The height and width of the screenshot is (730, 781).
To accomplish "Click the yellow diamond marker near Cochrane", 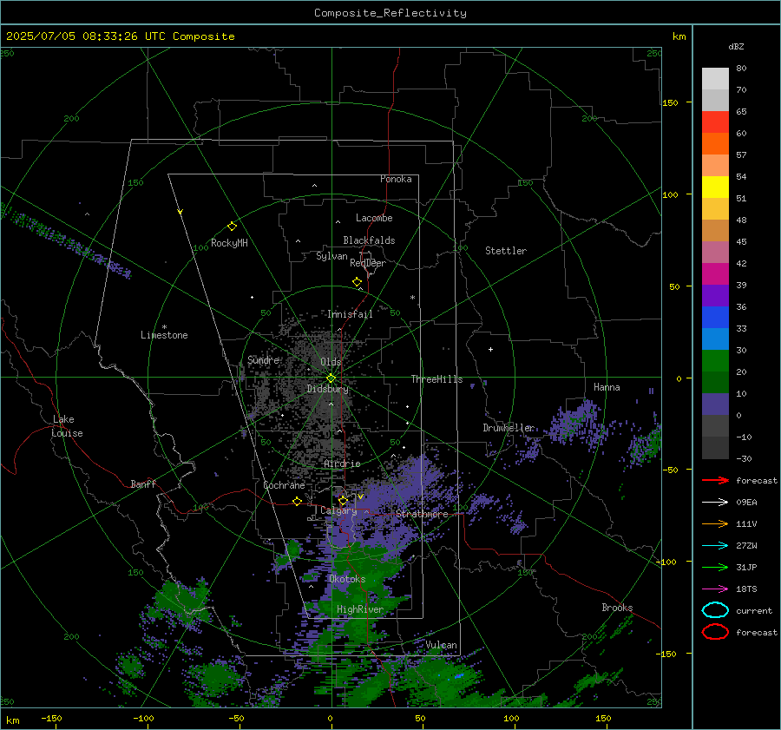I will 297,501.
